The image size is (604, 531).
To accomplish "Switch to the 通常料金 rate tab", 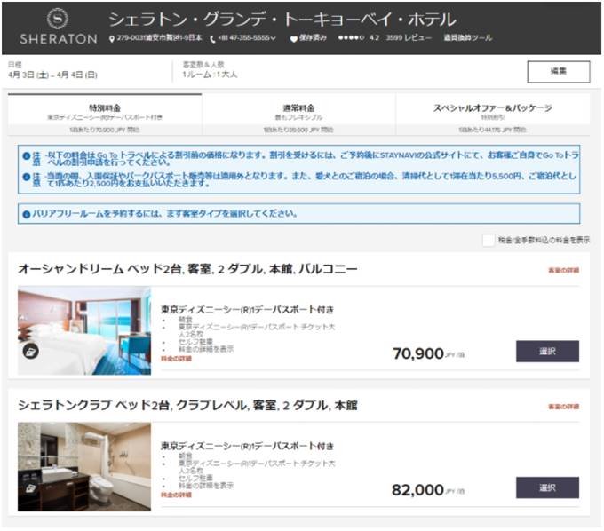I will (298, 115).
